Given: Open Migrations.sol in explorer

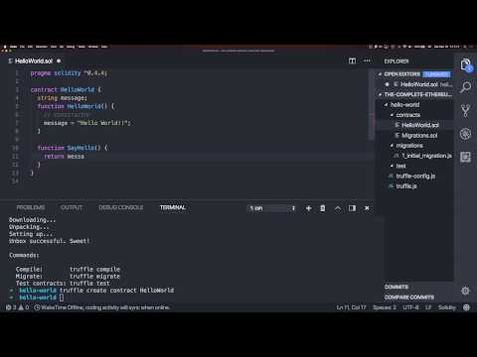Looking at the screenshot, I should click(419, 136).
